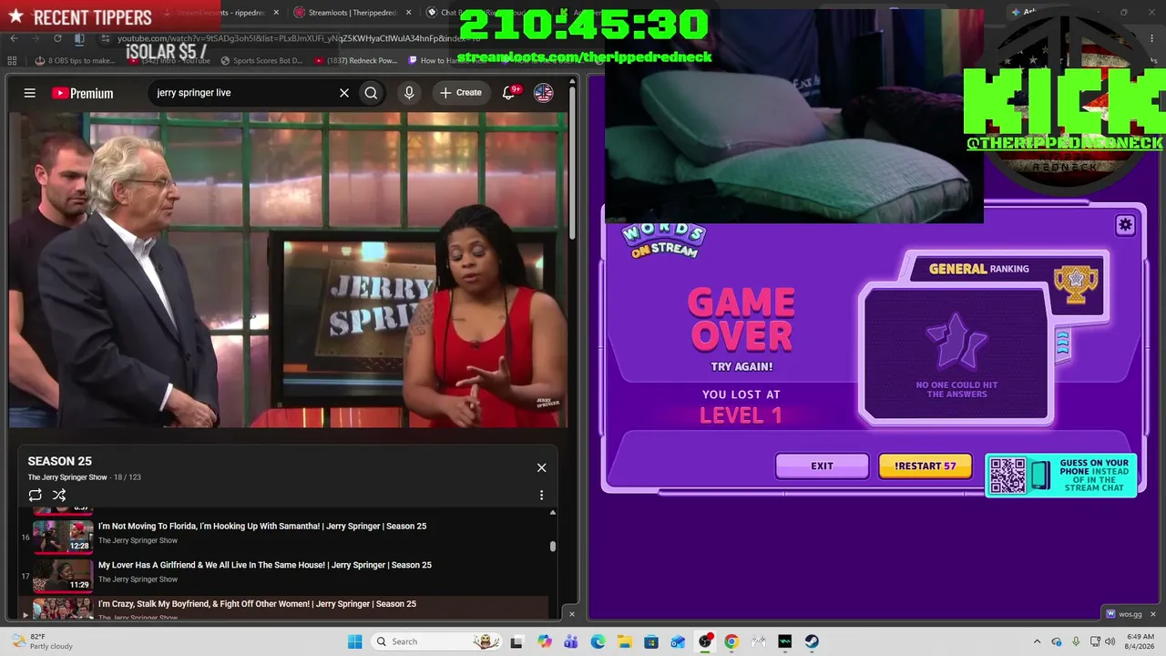Open the '(1837) Redneck Pow...' bookmark

click(355, 61)
